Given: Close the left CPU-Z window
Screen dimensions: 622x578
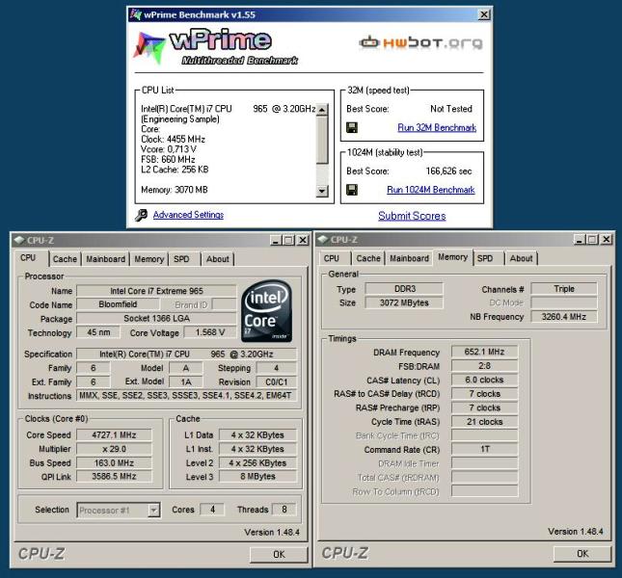Looking at the screenshot, I should coord(303,240).
